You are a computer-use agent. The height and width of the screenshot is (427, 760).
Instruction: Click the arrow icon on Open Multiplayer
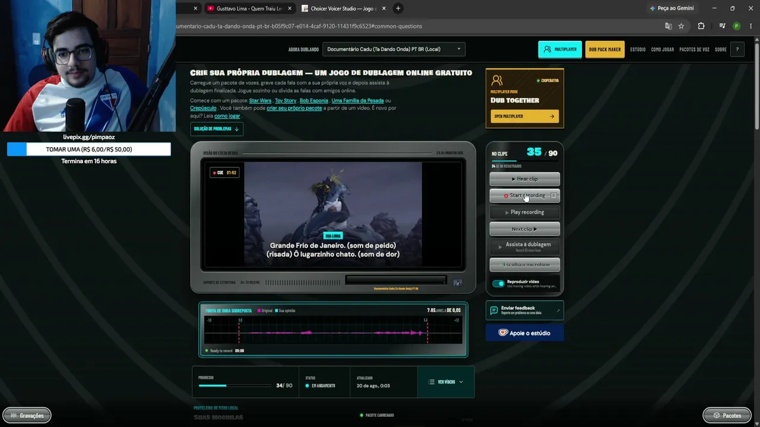pos(552,116)
